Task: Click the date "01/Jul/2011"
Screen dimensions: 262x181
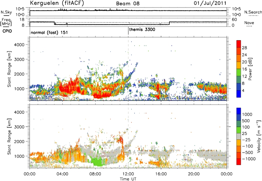Action: 210,3
